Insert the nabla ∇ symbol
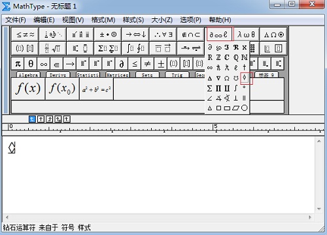Screen dimensions: 327x235 [218, 78]
